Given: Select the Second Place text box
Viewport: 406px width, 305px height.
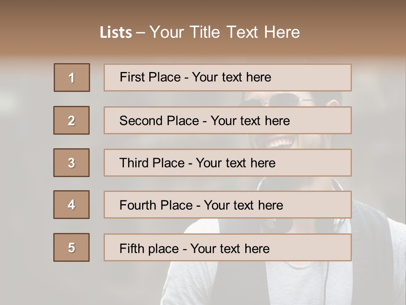Looking at the screenshot, I should (x=228, y=120).
